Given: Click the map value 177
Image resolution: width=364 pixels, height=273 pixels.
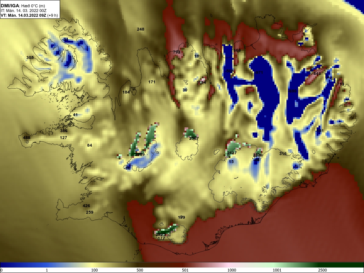Looking at the screenshot, I should (161, 238).
